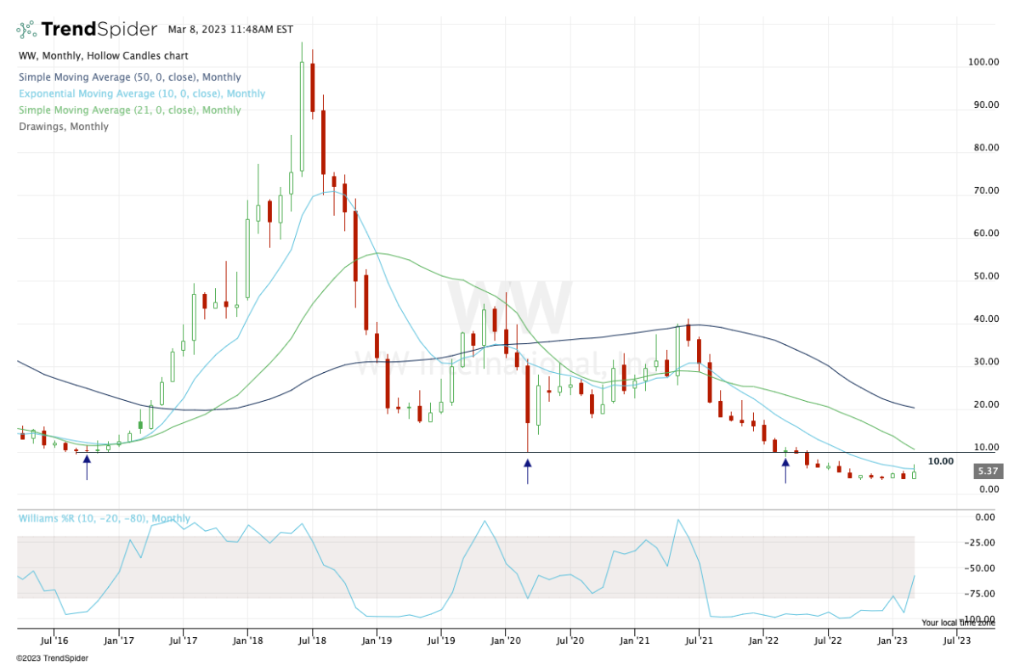Toggle the Simple Moving Average (50) legend entry
1020x666 pixels.
pyautogui.click(x=130, y=77)
